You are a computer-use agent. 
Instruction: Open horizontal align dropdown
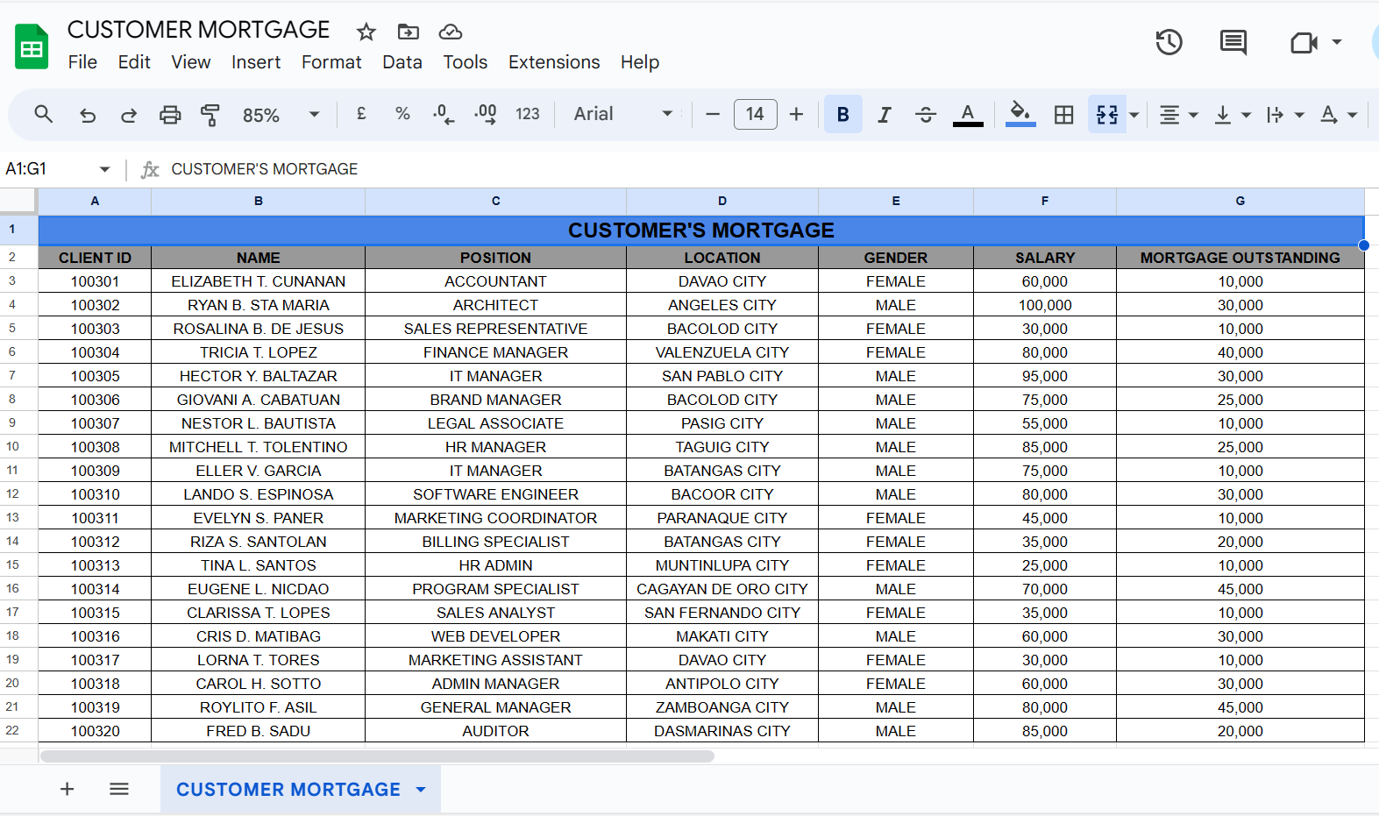click(1178, 115)
